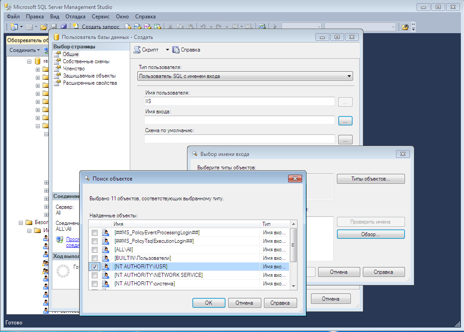
Task: Click the green Start debugging arrow
Action: [x=275, y=27]
